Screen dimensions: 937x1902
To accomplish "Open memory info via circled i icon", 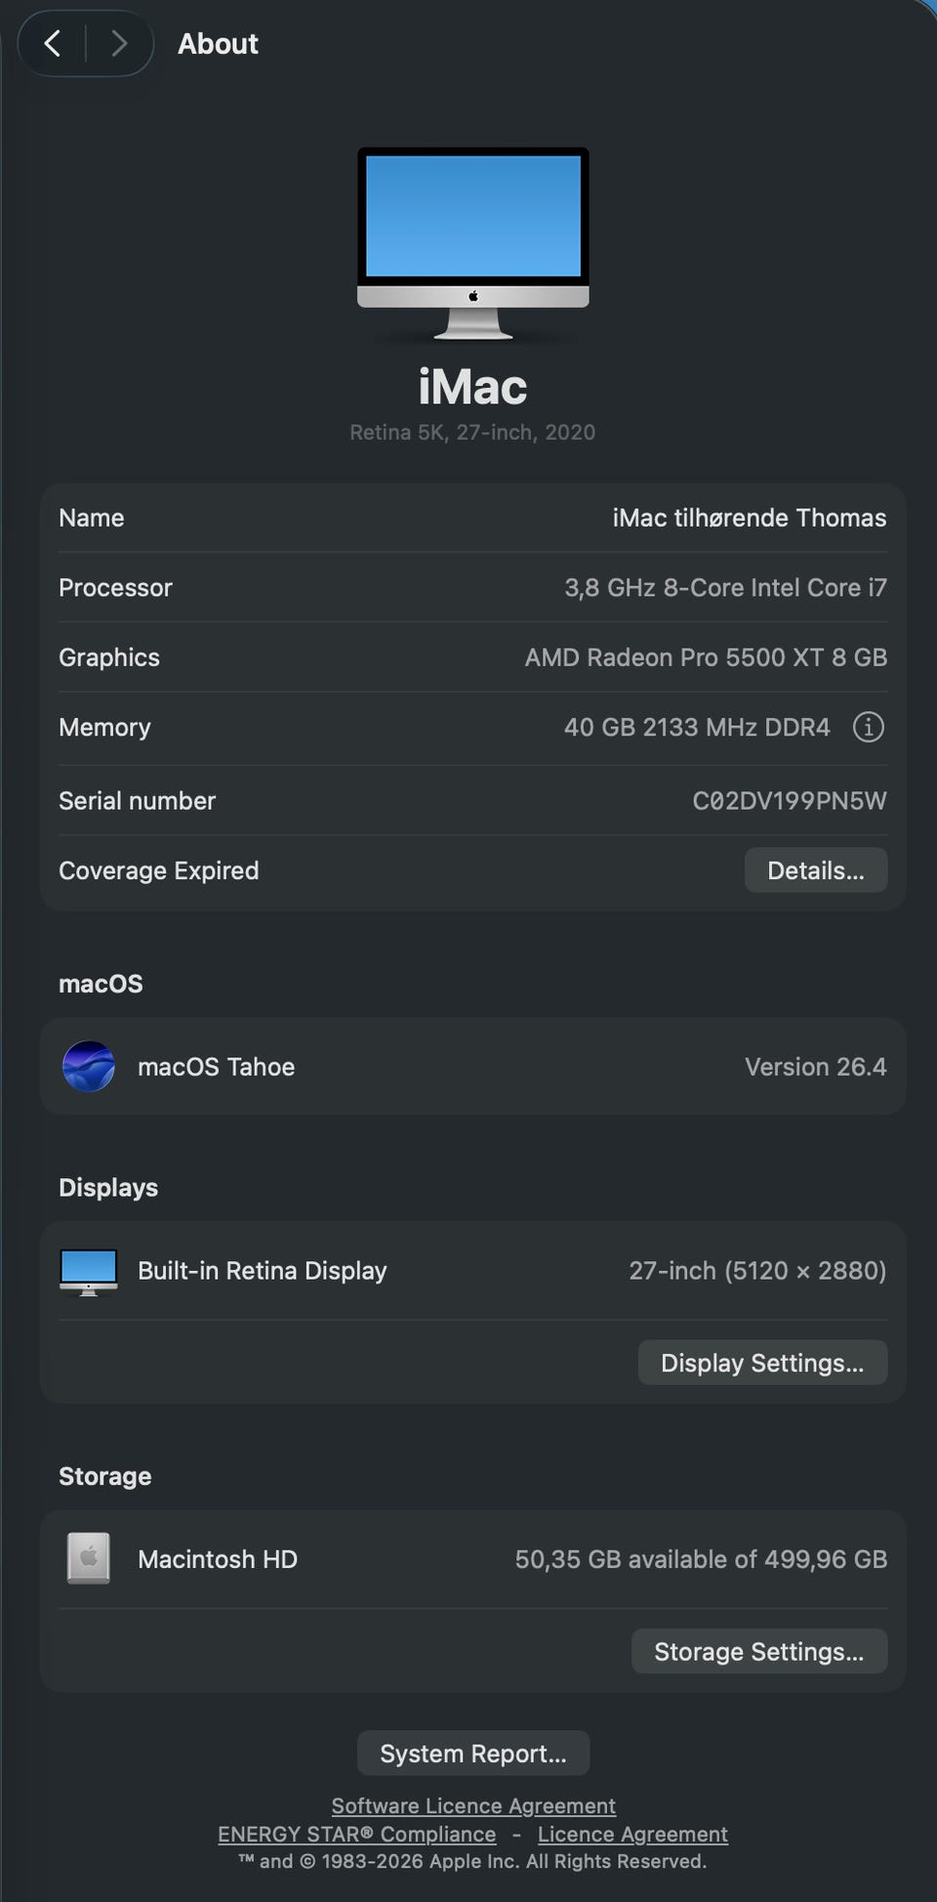I will tap(868, 727).
